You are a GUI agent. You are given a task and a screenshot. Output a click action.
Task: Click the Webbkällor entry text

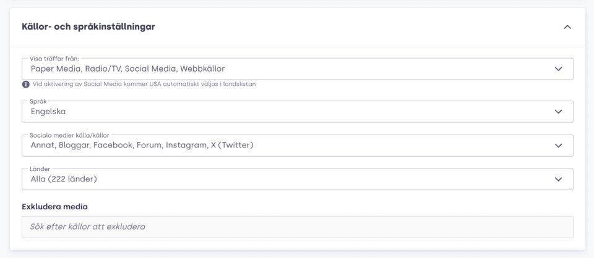tap(202, 69)
